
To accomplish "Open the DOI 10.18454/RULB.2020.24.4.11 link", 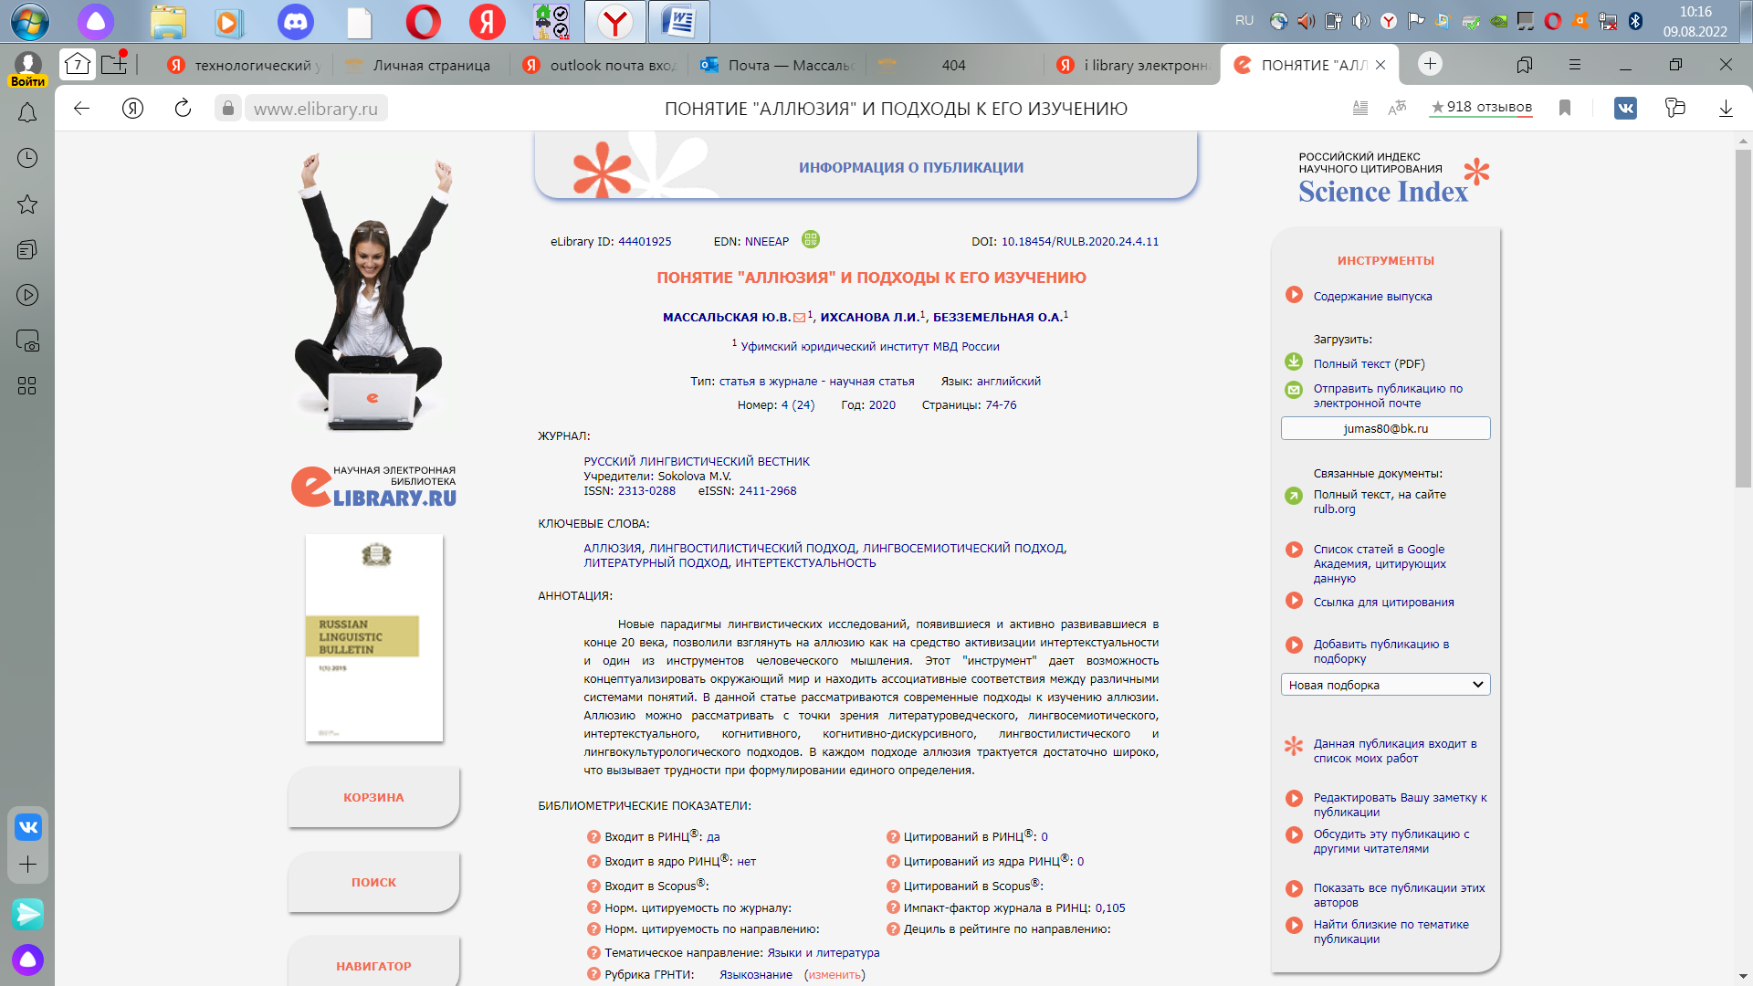I will (x=1079, y=242).
